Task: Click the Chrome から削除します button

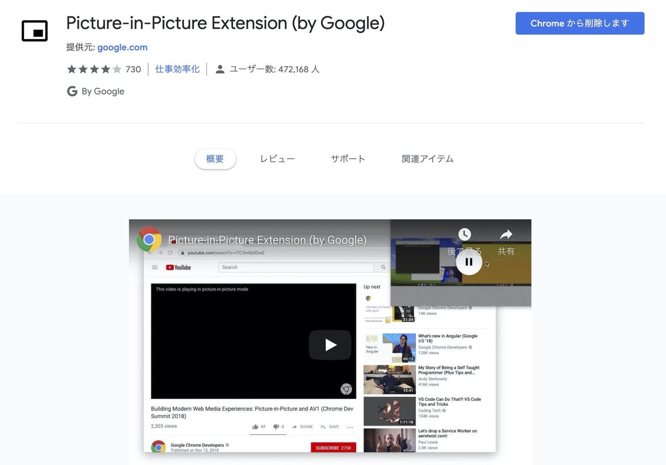Action: 580,23
